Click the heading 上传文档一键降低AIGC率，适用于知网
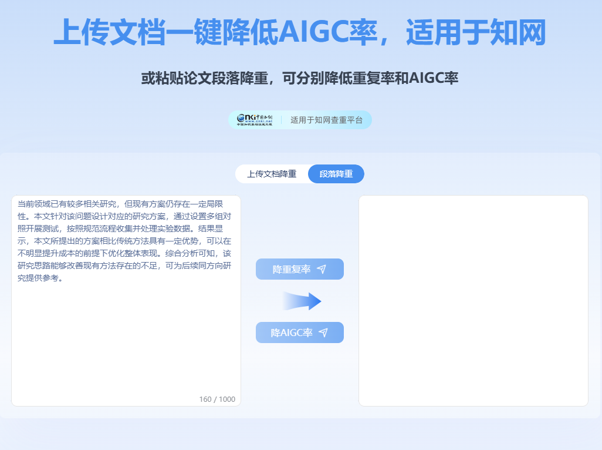This screenshot has width=602, height=450. click(299, 32)
